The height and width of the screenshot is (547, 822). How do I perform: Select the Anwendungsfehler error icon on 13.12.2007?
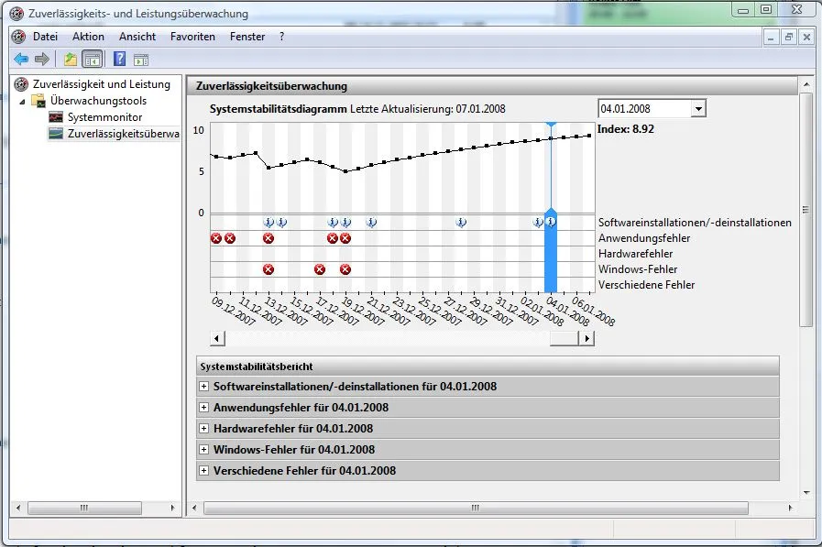[x=269, y=238]
